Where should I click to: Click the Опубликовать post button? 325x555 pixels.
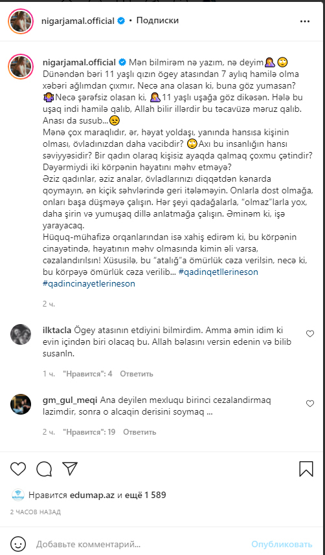pos(282,544)
